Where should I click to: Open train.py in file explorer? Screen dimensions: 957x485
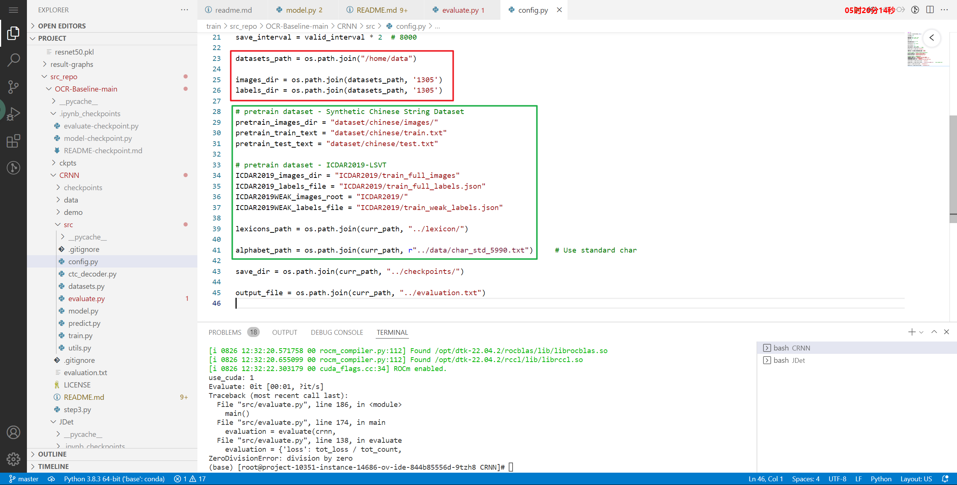[x=80, y=336]
